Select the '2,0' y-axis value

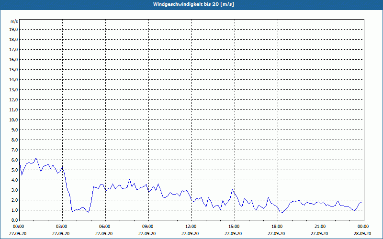(x=14, y=200)
